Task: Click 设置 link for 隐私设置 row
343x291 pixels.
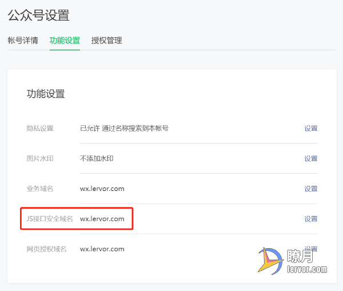Action: 311,129
